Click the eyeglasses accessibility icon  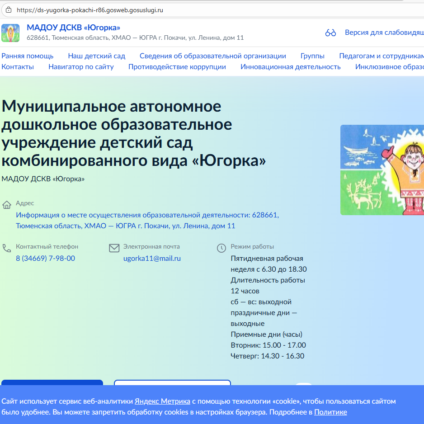330,33
